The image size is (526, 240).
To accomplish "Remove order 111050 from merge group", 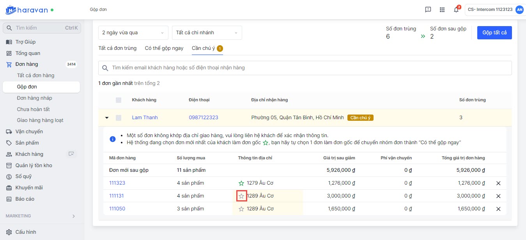I will point(498,209).
